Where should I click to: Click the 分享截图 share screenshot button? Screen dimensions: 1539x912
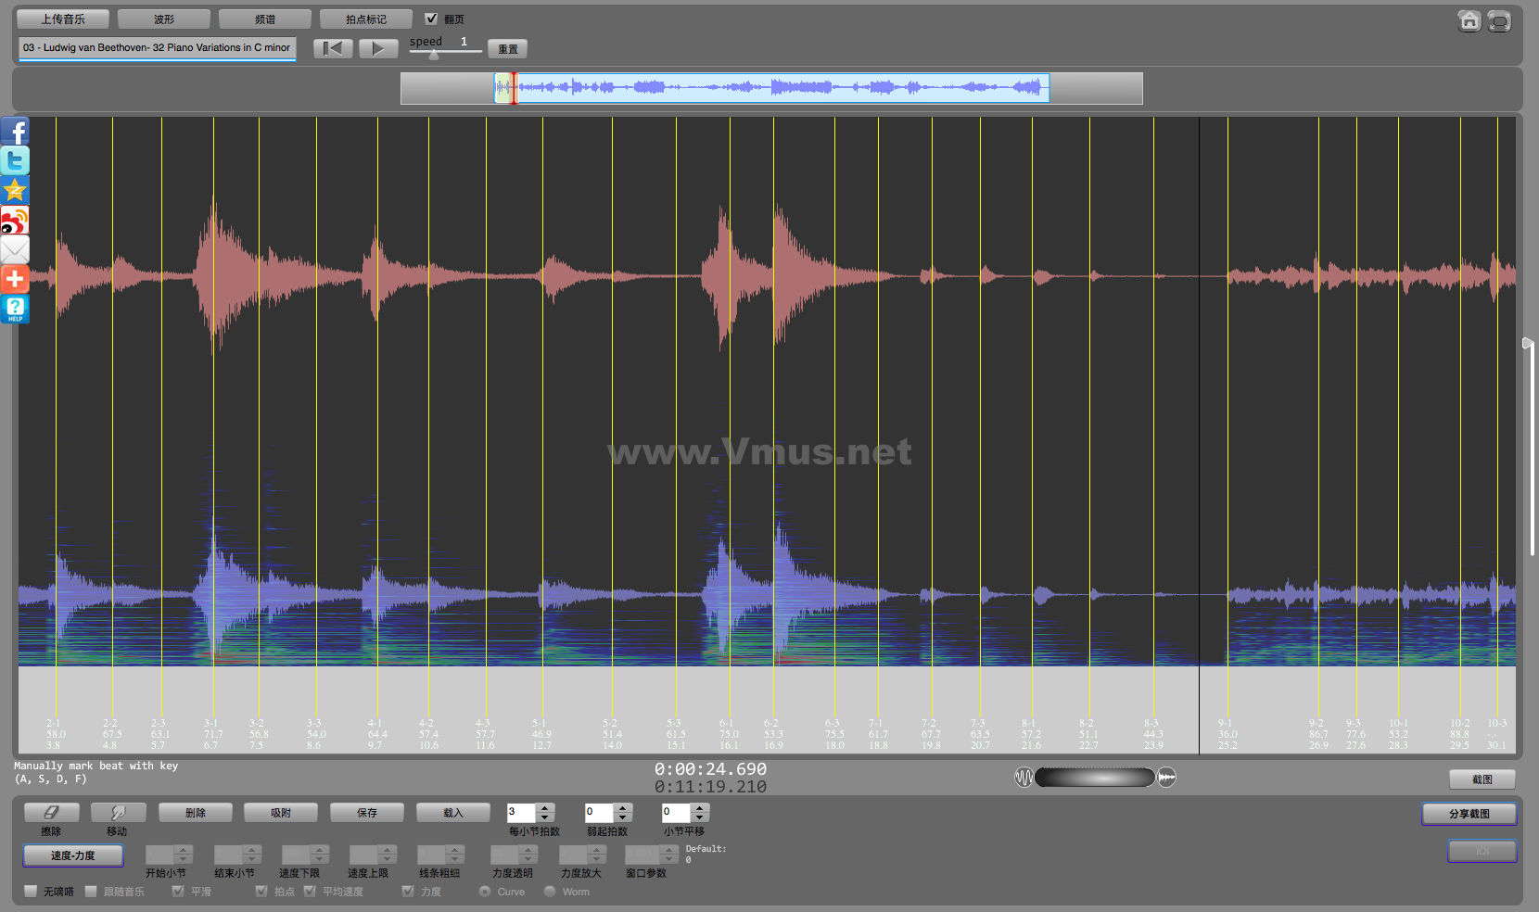point(1469,814)
